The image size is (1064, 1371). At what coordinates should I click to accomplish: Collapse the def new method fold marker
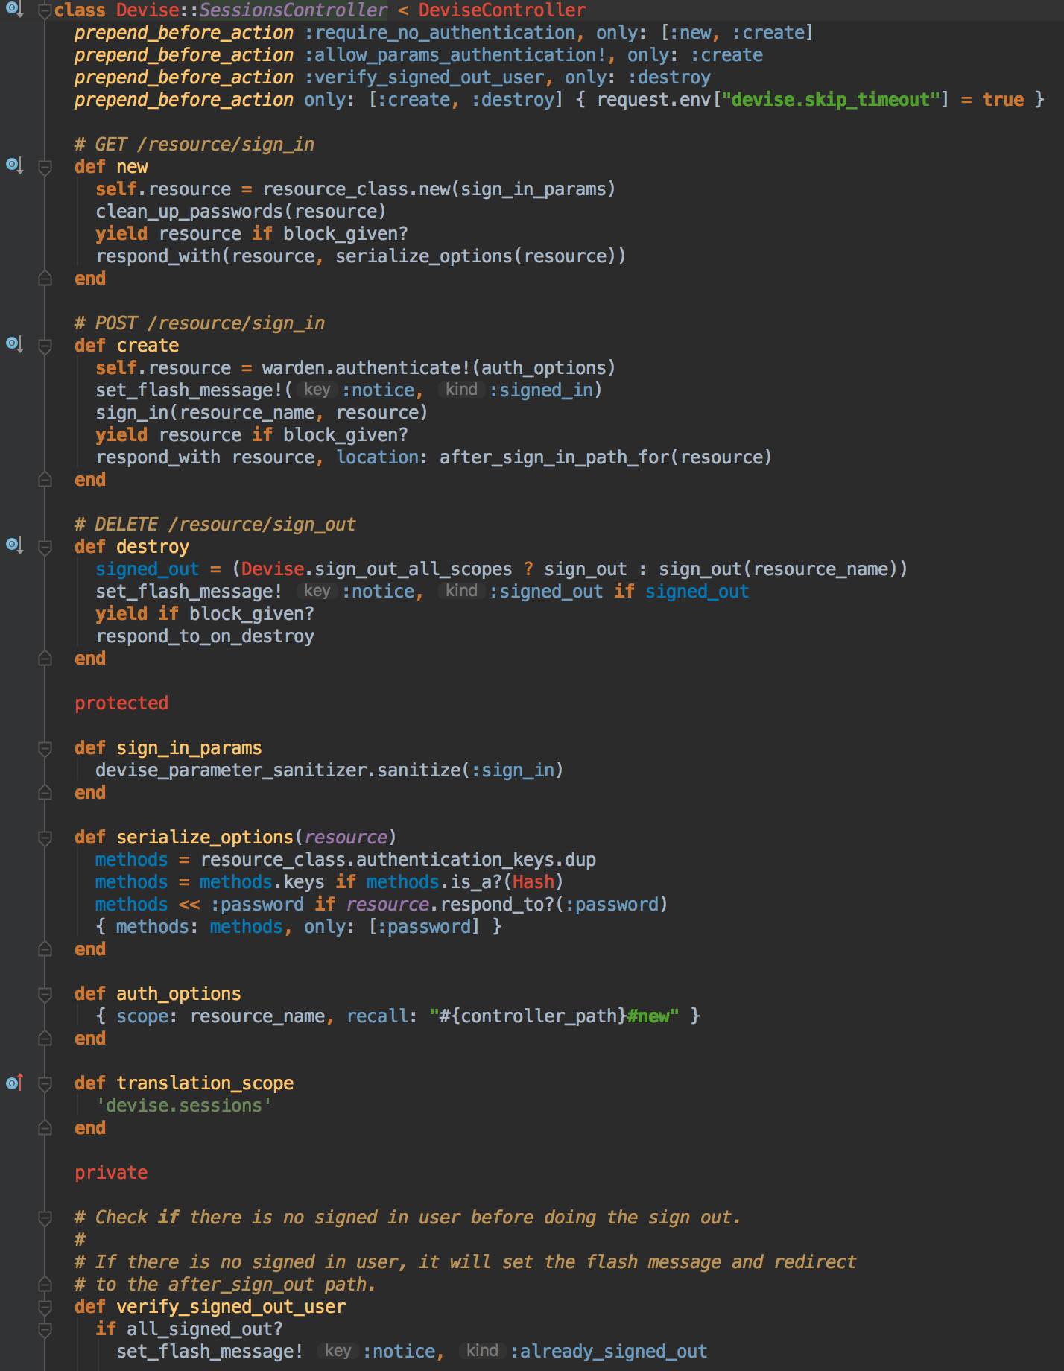45,167
